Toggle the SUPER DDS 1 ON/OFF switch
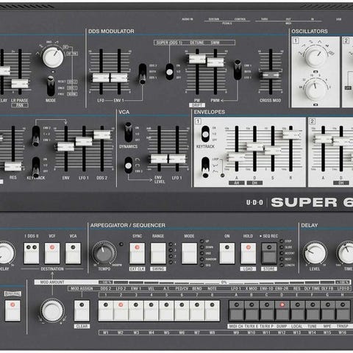Viewport: 353px width, 353px height. (x=169, y=71)
